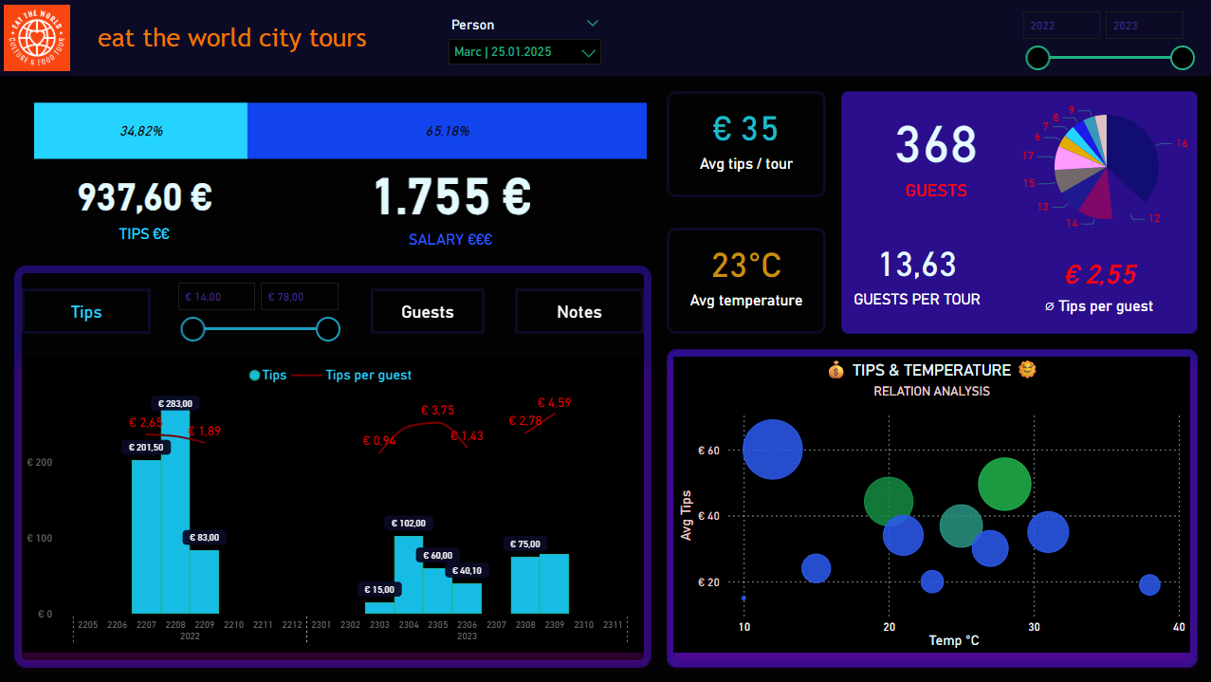Focus the € 78,00 maximum tips field
The image size is (1211, 682).
[x=300, y=297]
